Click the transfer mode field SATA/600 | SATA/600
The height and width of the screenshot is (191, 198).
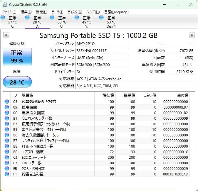click(102, 65)
